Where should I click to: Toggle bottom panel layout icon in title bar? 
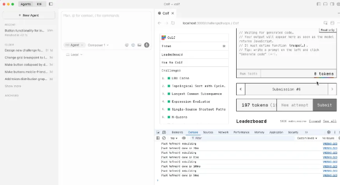pyautogui.click(x=325, y=4)
